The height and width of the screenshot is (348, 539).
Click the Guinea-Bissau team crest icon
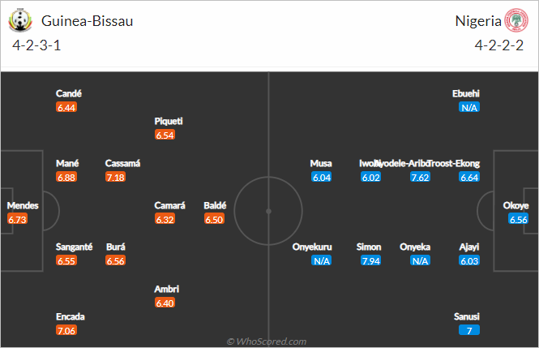pyautogui.click(x=20, y=20)
